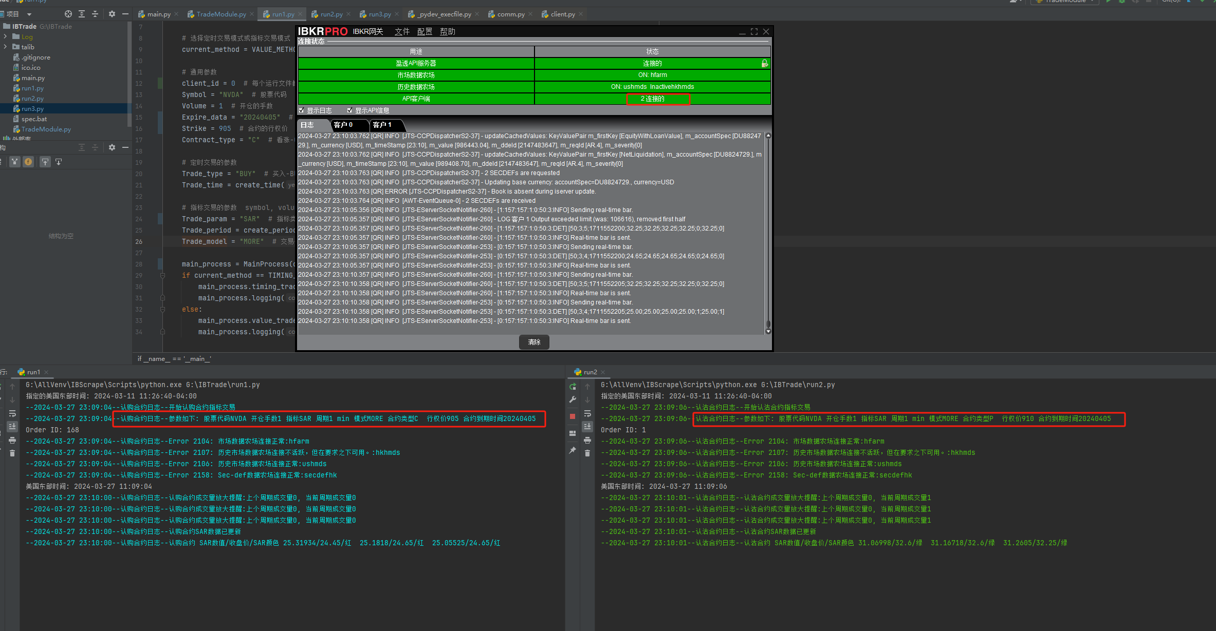Toggle scroll-to-end in run2 console
Image resolution: width=1216 pixels, height=631 pixels.
coord(587,427)
